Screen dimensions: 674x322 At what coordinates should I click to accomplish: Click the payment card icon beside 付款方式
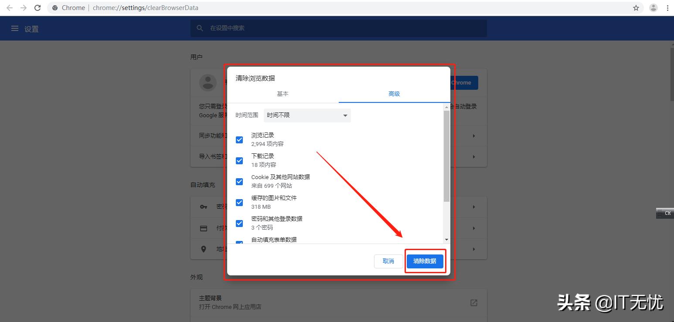[x=204, y=228]
